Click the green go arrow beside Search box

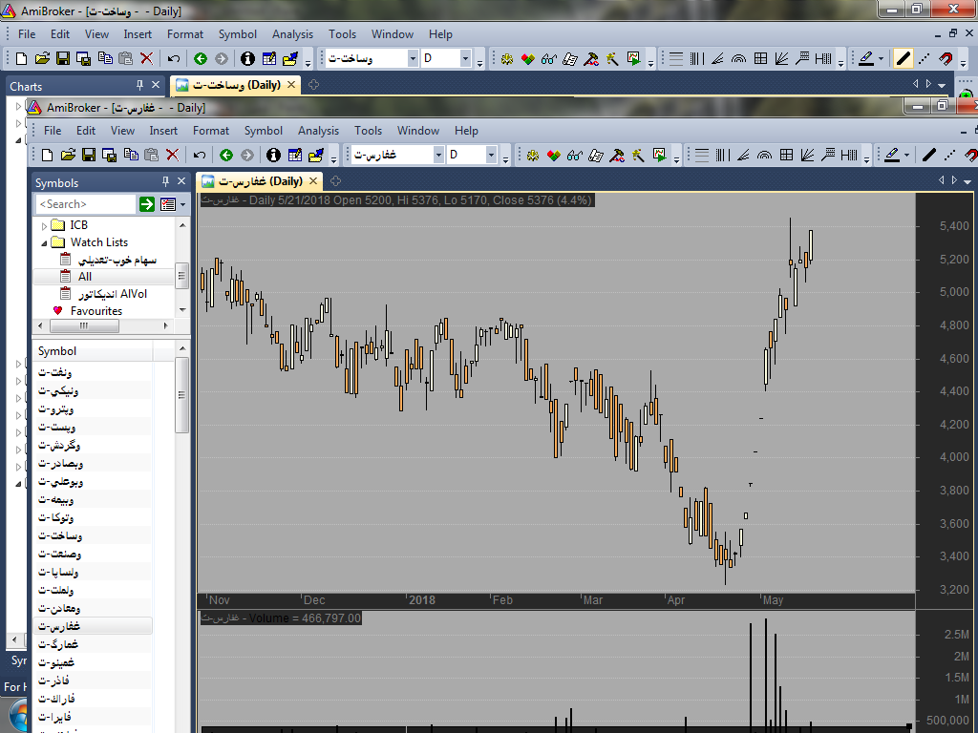tap(146, 204)
